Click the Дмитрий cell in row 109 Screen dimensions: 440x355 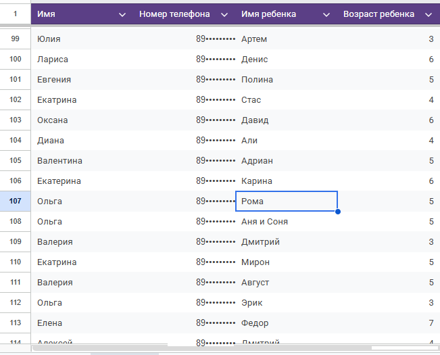click(287, 241)
